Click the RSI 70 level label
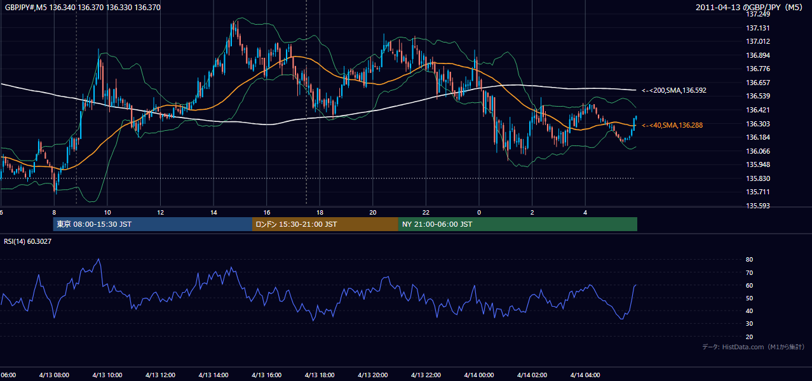Image resolution: width=812 pixels, height=381 pixels. [750, 272]
